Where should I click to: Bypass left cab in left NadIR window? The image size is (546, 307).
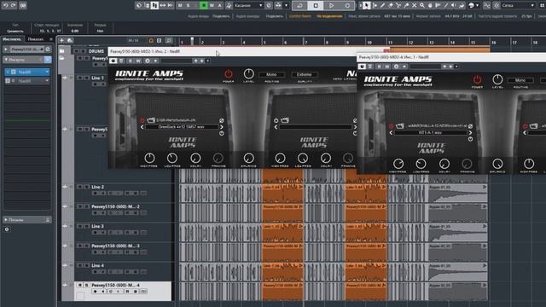coord(142,120)
